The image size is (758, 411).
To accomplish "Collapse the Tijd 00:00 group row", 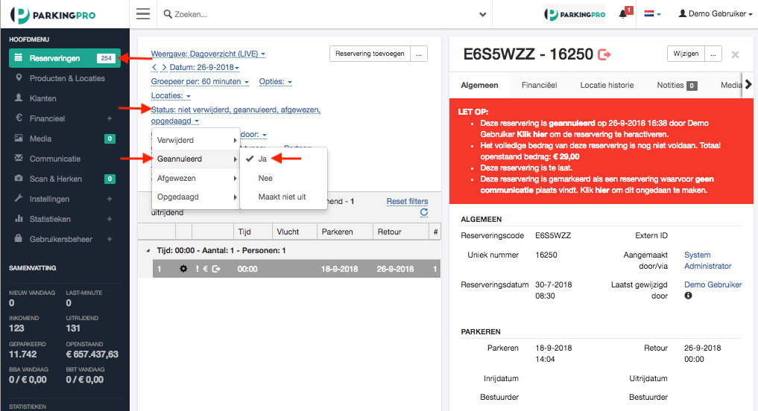I will click(x=148, y=251).
